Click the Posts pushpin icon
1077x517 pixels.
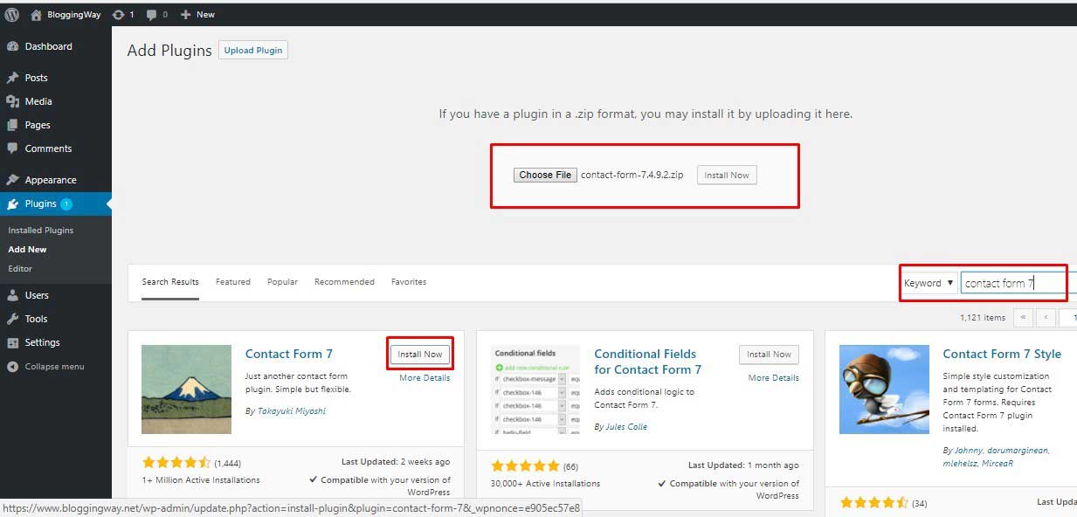[12, 78]
